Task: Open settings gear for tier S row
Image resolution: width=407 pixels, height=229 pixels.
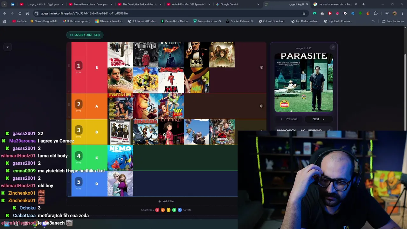Action: click(x=262, y=67)
